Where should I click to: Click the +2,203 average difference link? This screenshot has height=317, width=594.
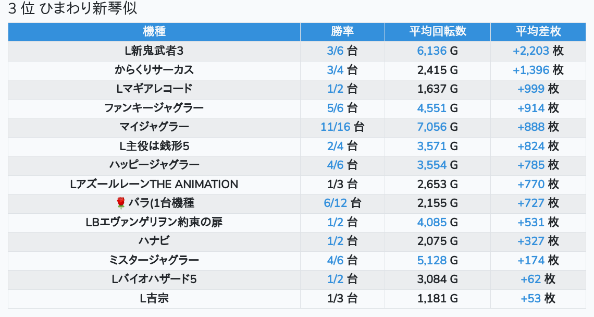[x=531, y=51]
